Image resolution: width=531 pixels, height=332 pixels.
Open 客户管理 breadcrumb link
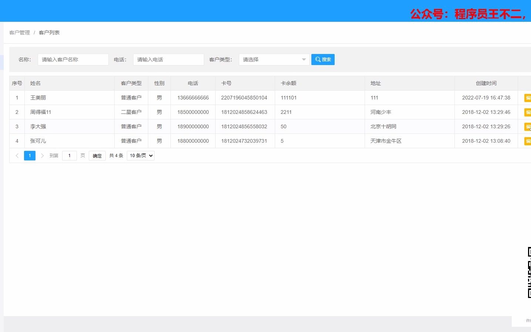click(x=20, y=33)
